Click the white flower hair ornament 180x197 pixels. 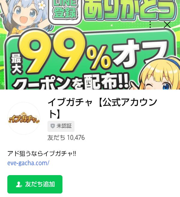42,5
